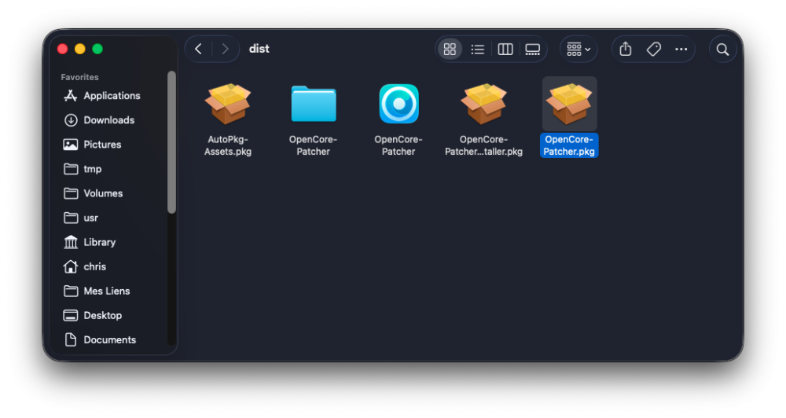Image resolution: width=786 pixels, height=418 pixels.
Task: Click the Search magnifier icon
Action: [x=722, y=49]
